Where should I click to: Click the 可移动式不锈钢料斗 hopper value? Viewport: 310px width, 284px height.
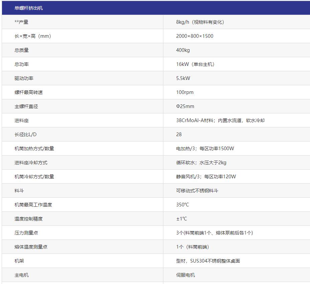tap(197, 191)
